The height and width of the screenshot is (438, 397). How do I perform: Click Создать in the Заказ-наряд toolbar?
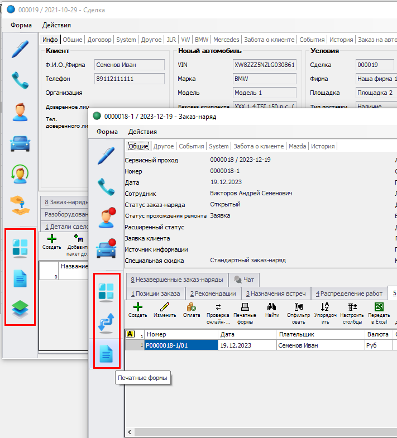(x=137, y=310)
